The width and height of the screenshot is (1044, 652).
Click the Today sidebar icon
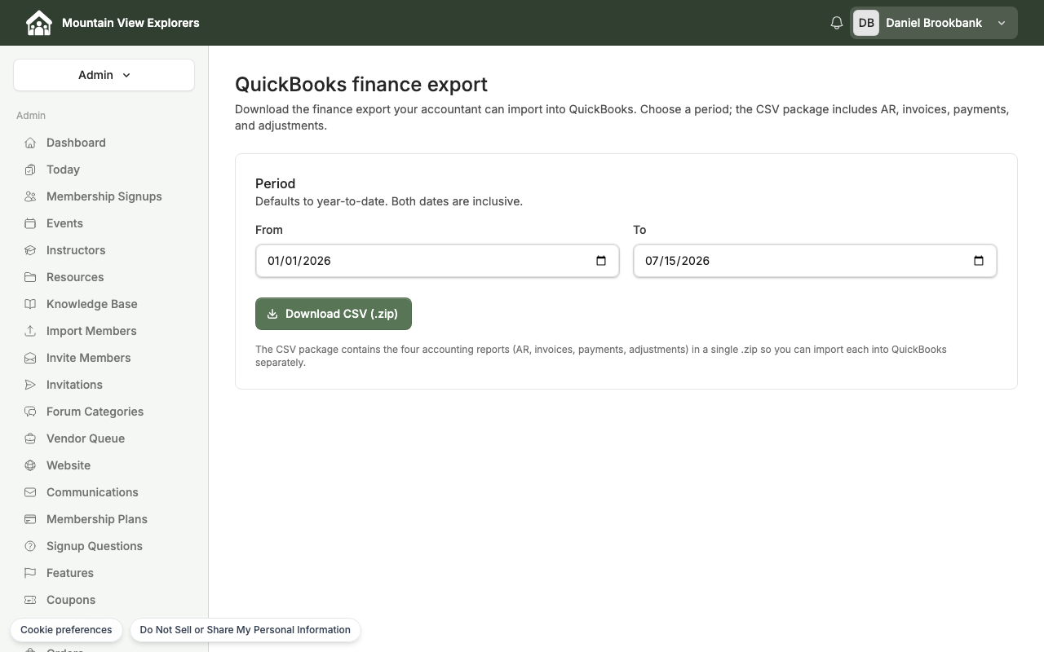(30, 170)
